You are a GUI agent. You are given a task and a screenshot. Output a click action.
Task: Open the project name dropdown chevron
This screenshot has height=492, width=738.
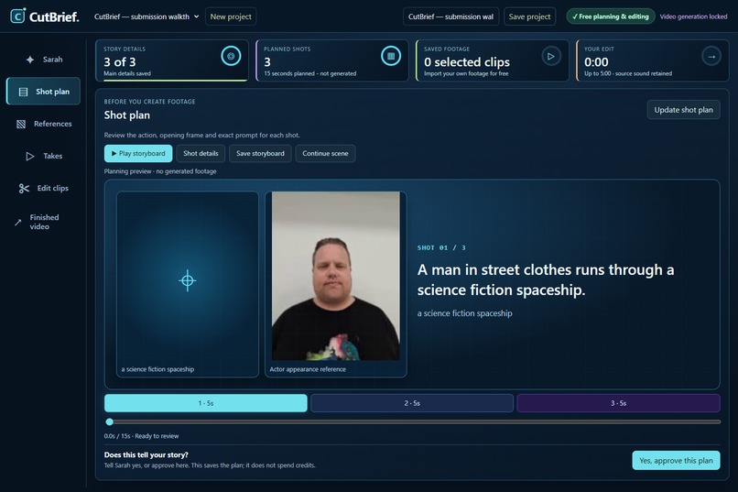(196, 16)
